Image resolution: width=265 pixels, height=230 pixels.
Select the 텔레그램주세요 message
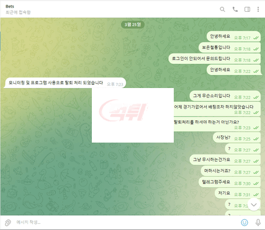[230, 182]
